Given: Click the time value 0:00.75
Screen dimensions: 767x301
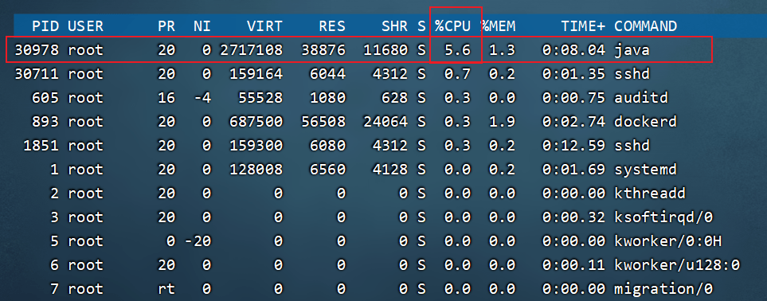Looking at the screenshot, I should (573, 98).
